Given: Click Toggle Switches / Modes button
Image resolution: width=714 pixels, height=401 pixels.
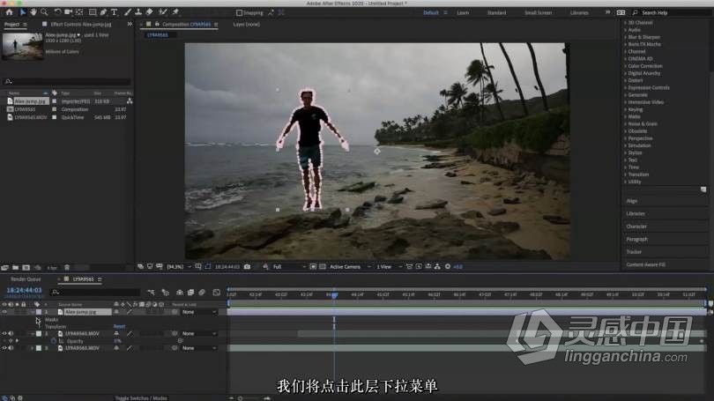Looking at the screenshot, I should pyautogui.click(x=141, y=398).
